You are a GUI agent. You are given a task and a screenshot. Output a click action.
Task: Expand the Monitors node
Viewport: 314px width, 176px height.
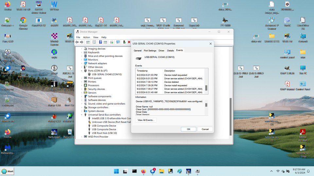82,60
